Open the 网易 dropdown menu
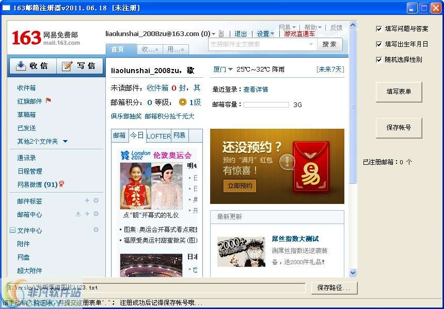Viewport: 444px width, 309px height. click(287, 27)
